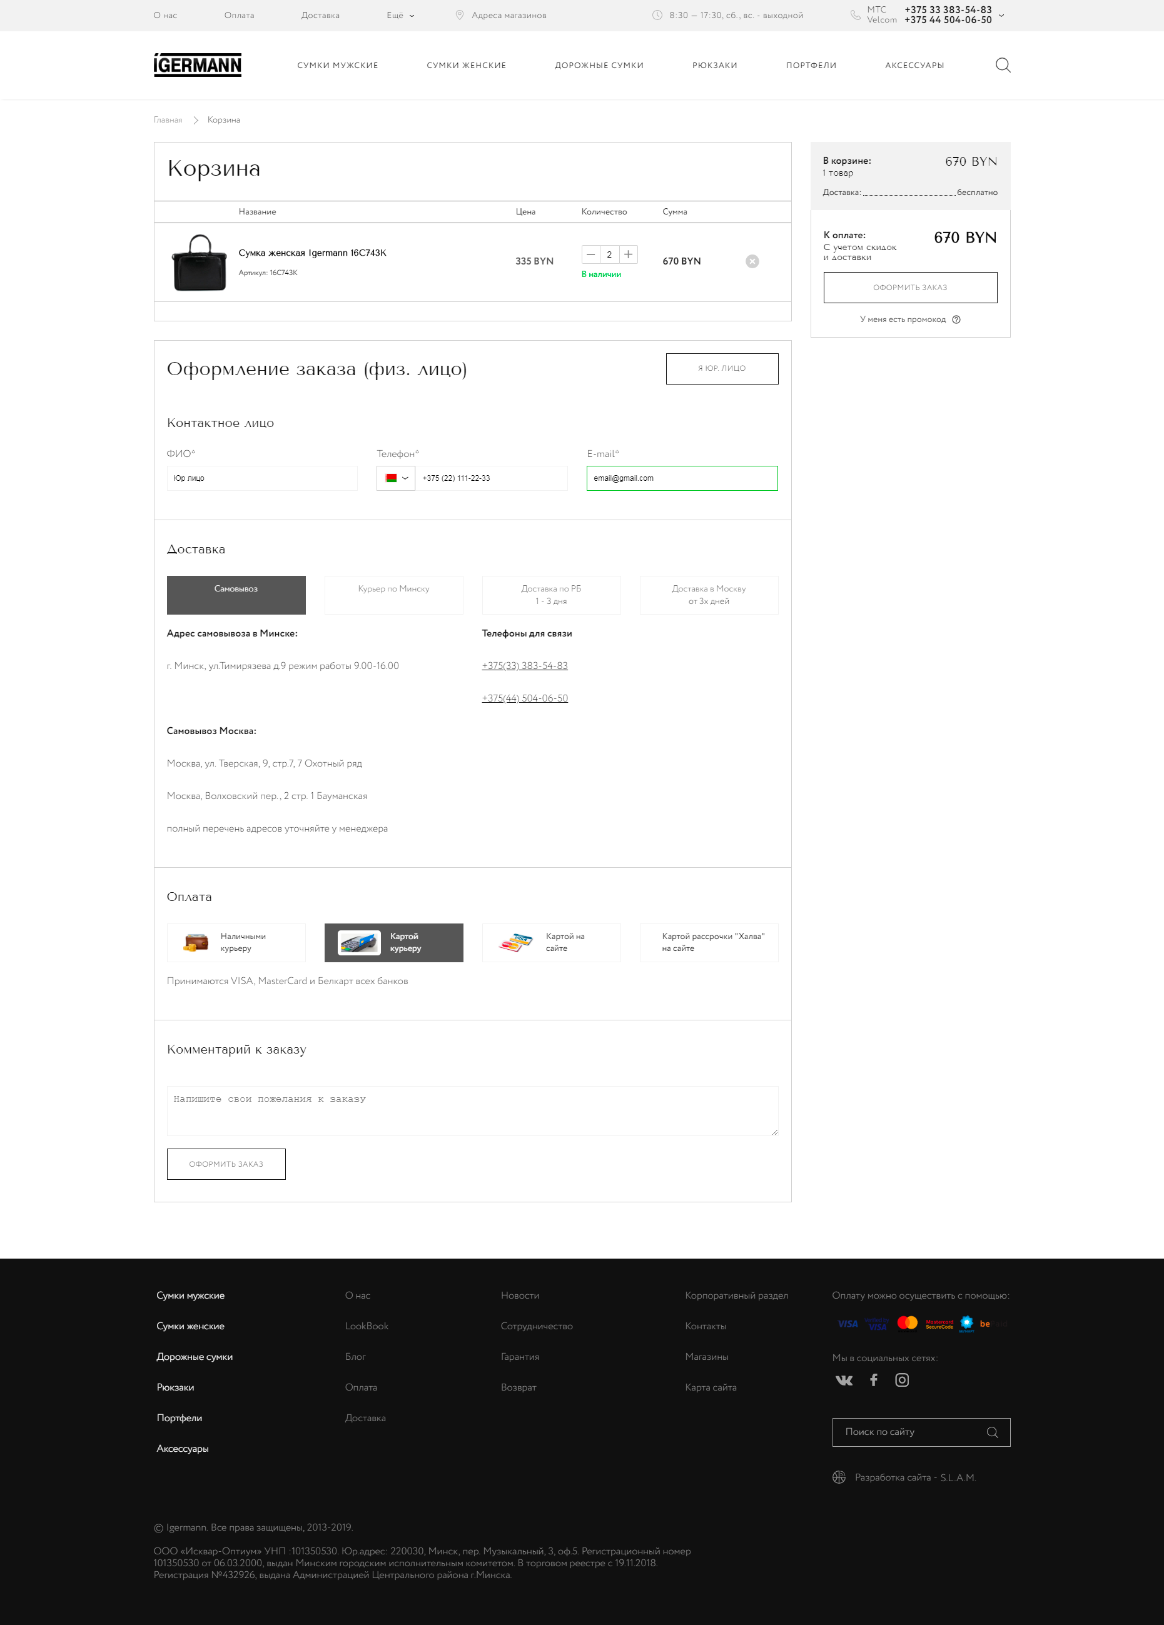Image resolution: width=1164 pixels, height=1625 pixels.
Task: Choose Доставка по РБ delivery method
Action: (x=550, y=595)
